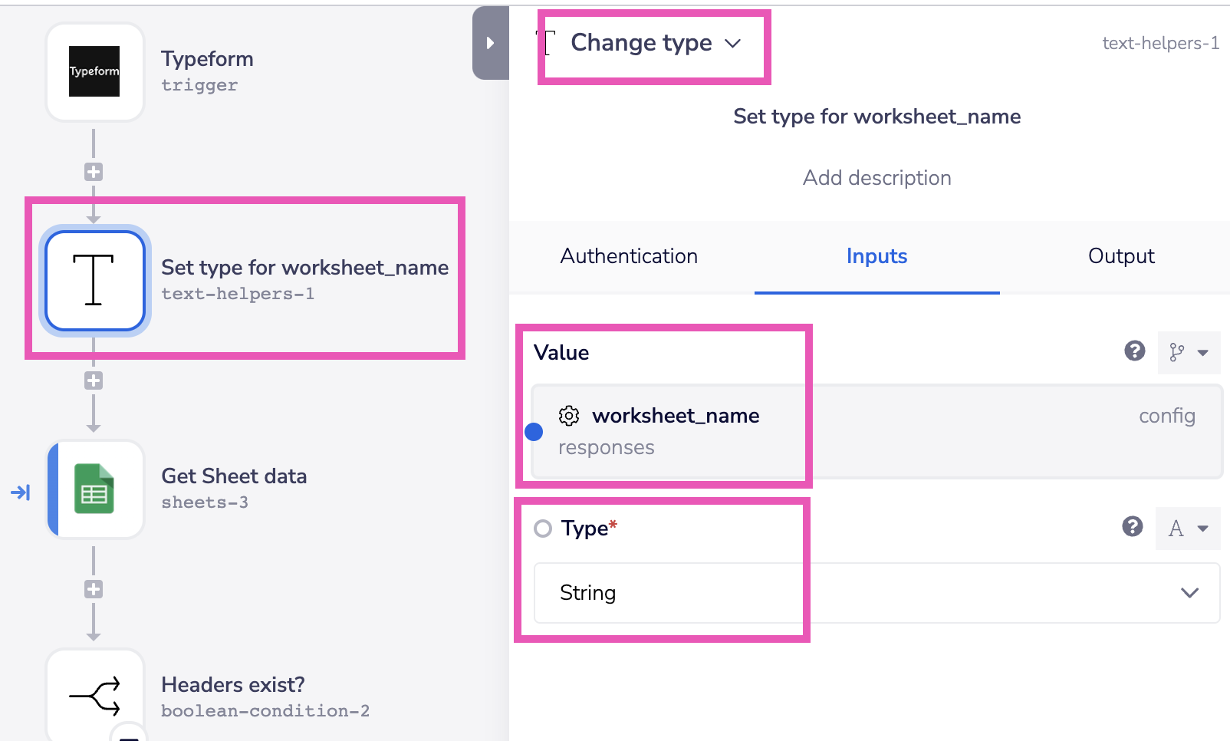Switch to the Authentication tab
Screen dimensions: 1230x741
(629, 256)
